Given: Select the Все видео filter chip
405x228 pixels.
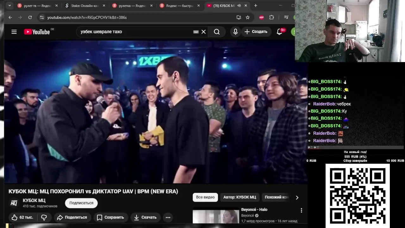Looking at the screenshot, I should [x=205, y=197].
